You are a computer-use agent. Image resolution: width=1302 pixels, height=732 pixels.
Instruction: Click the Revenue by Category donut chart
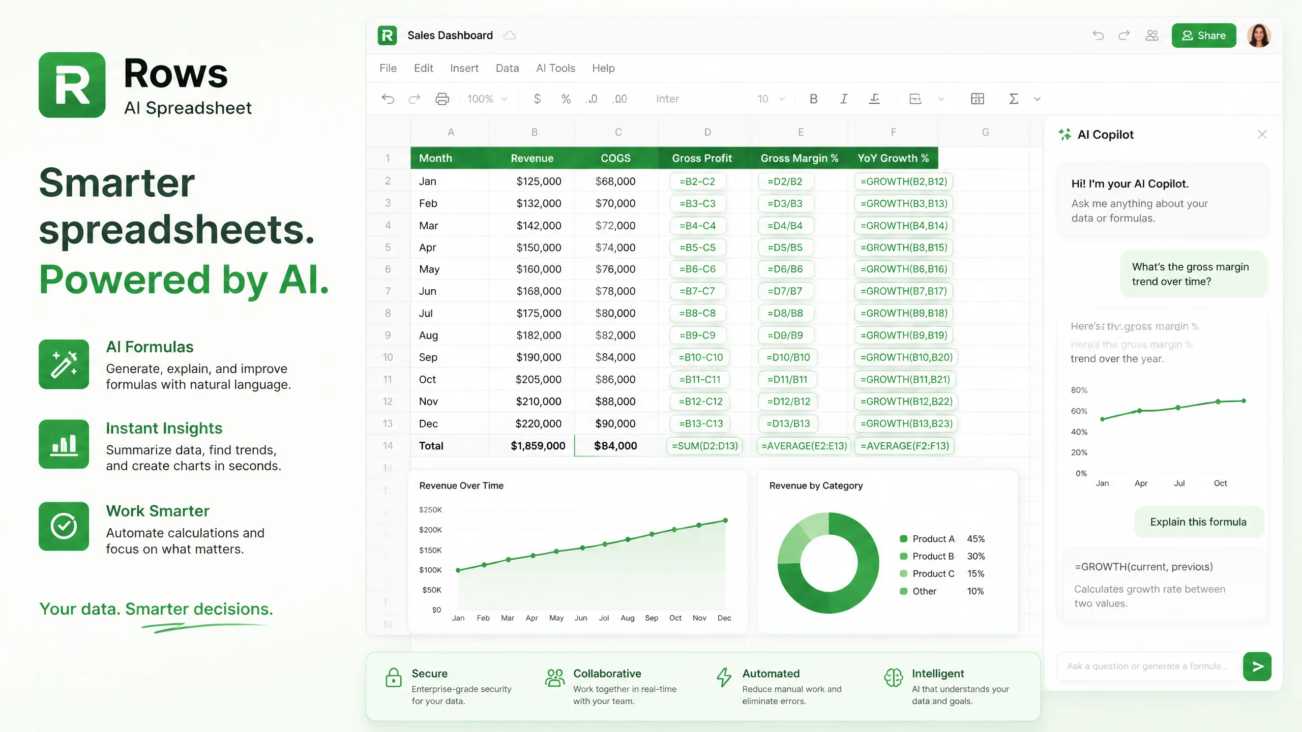click(x=828, y=563)
